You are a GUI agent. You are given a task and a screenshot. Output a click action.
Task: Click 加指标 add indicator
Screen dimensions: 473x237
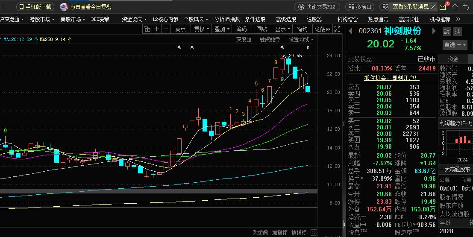coord(279,232)
